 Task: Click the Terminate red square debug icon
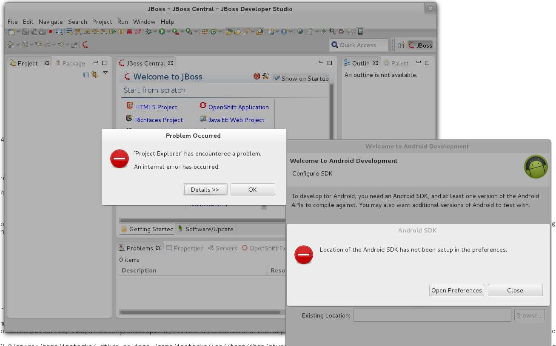pyautogui.click(x=129, y=31)
